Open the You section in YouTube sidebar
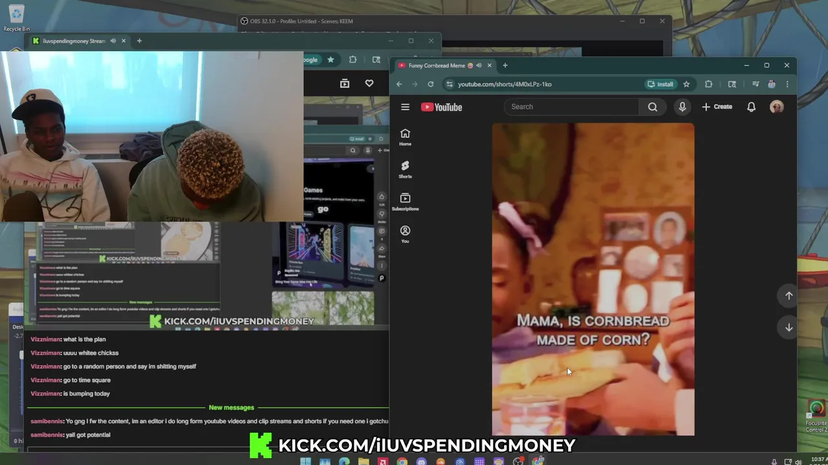The height and width of the screenshot is (465, 828). (x=405, y=234)
